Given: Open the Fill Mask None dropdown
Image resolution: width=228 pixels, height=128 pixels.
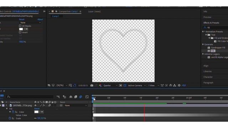Looking at the screenshot, I should click(x=30, y=23).
